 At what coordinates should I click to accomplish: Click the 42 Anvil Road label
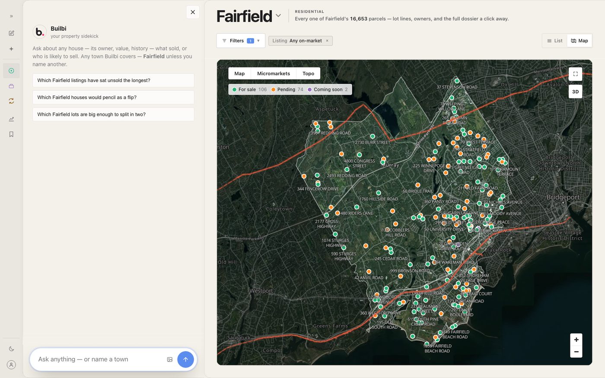(x=369, y=278)
